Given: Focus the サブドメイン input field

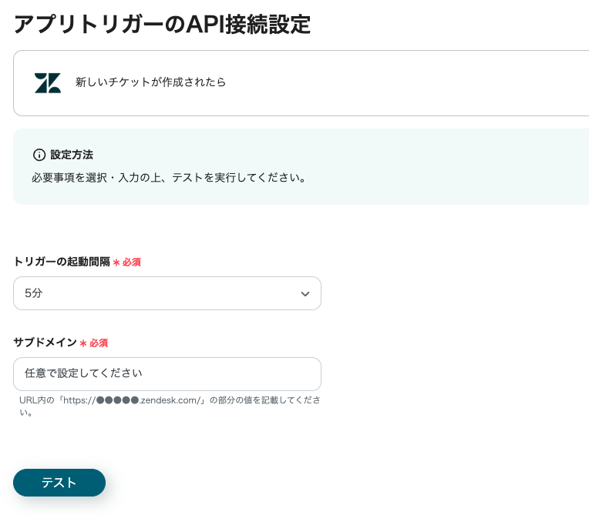Looking at the screenshot, I should [167, 374].
